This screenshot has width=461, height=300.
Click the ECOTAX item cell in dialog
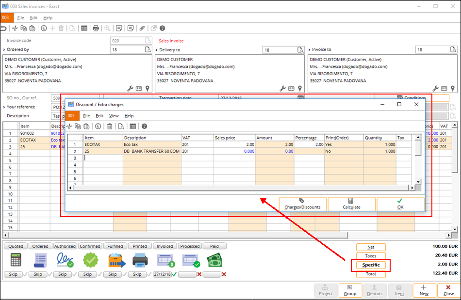tap(103, 144)
